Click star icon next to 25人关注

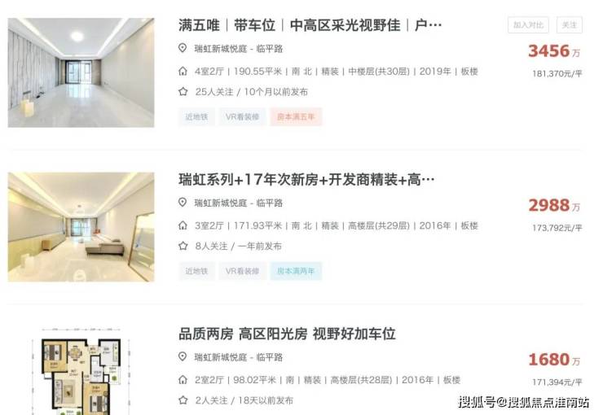click(183, 91)
